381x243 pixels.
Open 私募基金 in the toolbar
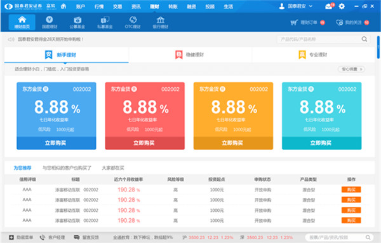coord(105,22)
